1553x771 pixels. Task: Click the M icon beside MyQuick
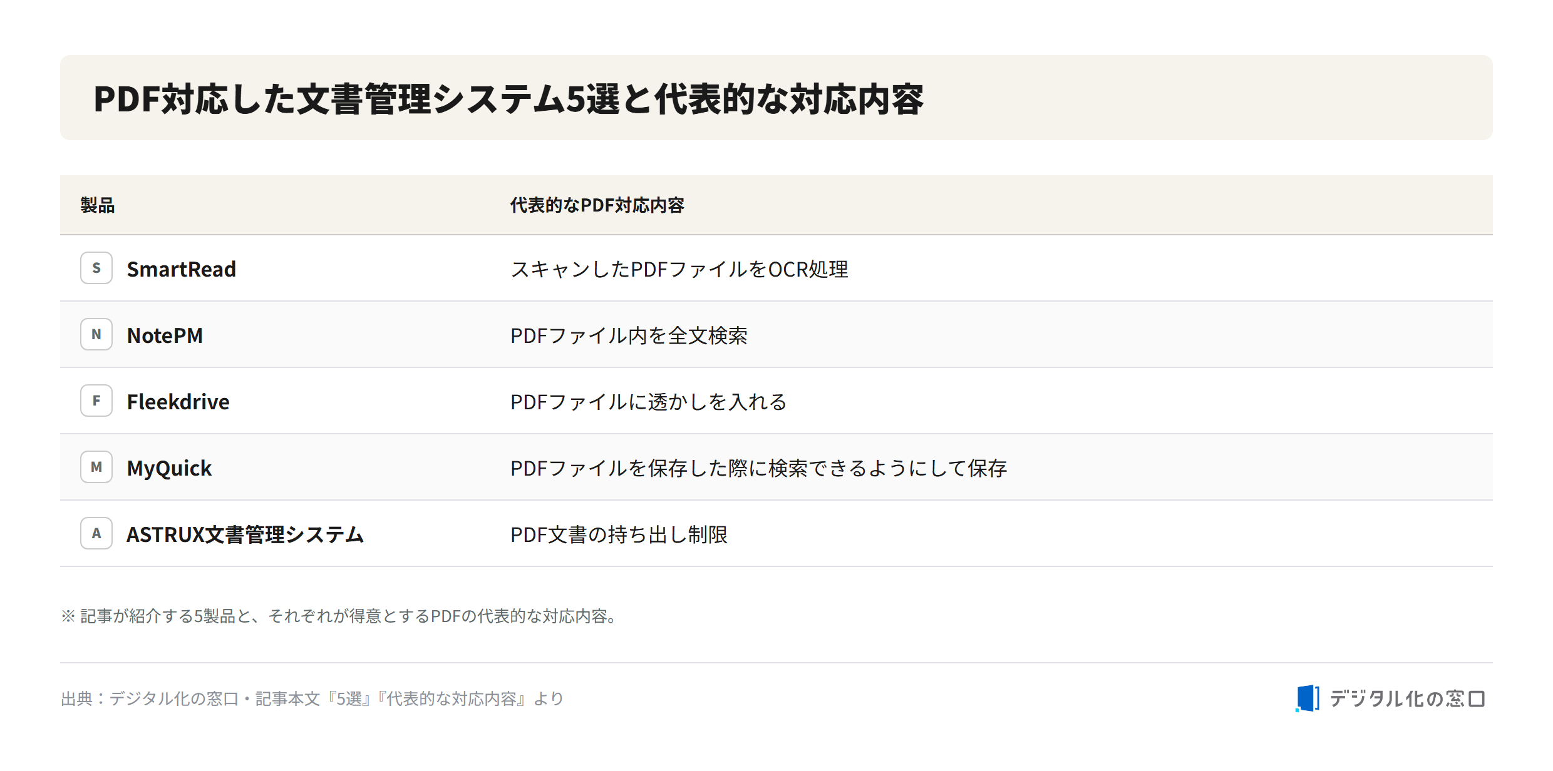pyautogui.click(x=96, y=467)
